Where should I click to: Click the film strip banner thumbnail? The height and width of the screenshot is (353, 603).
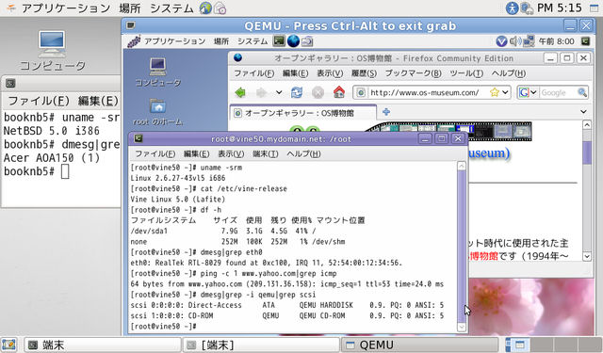coord(448,132)
